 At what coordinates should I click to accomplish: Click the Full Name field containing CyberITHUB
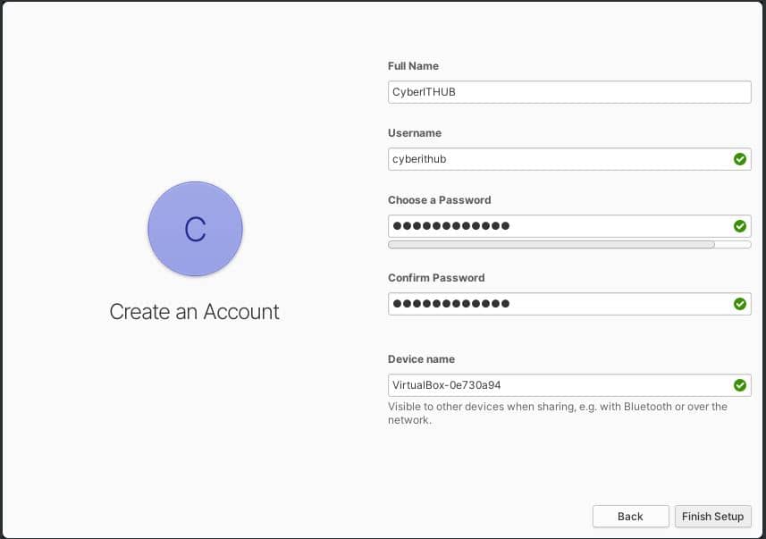[569, 92]
